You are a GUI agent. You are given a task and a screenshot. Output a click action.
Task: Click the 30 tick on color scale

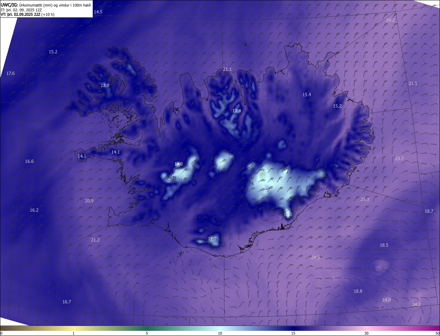pos(366,334)
